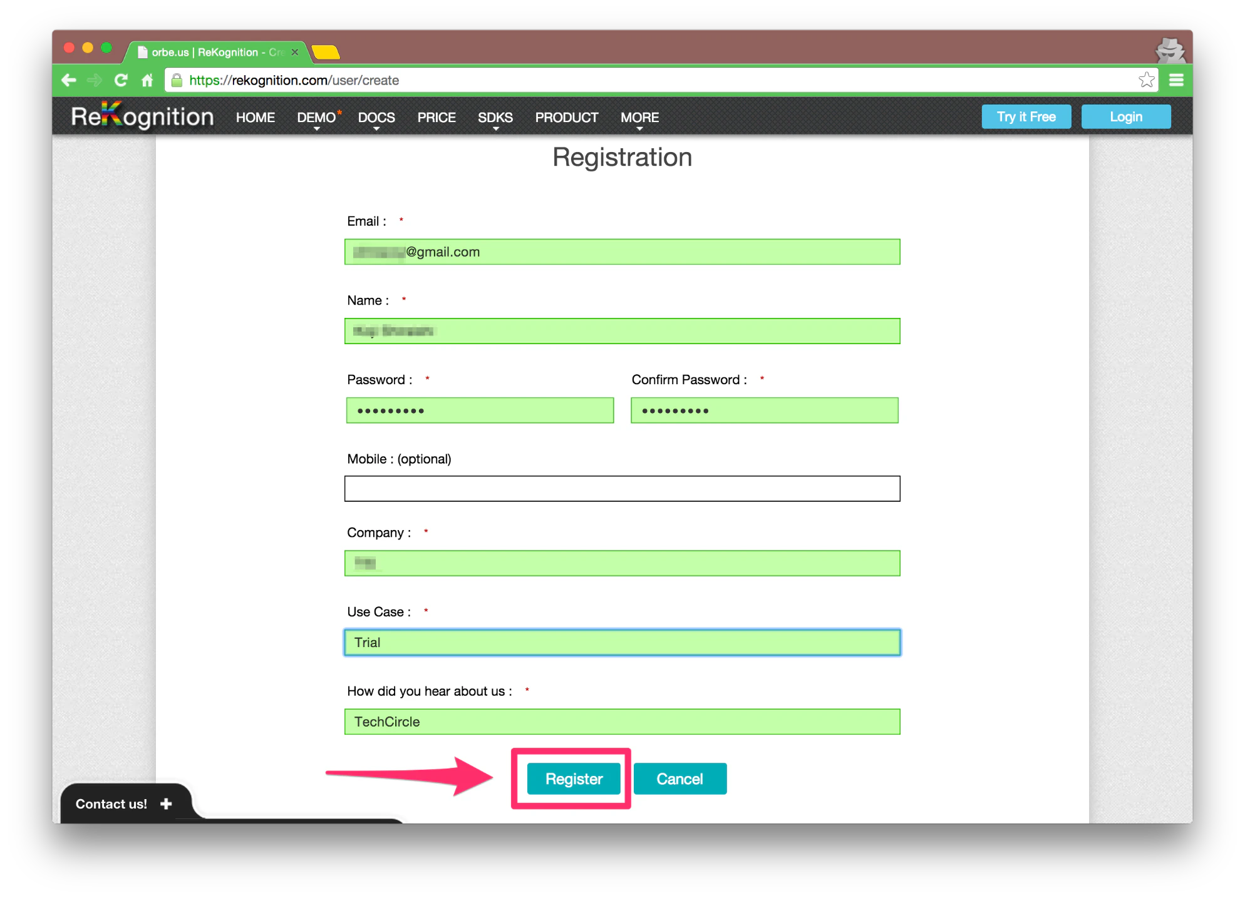
Task: Focus the empty Mobile input field
Action: [x=622, y=489]
